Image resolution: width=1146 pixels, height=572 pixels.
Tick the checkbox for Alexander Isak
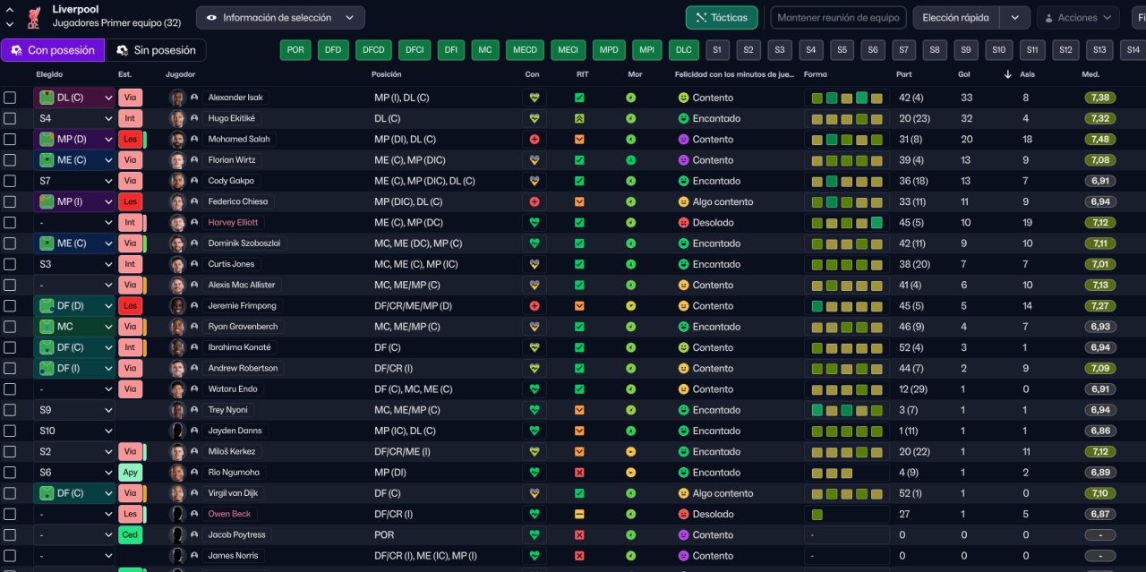click(10, 98)
